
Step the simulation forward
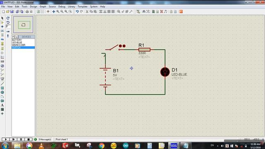pyautogui.click(x=13, y=139)
